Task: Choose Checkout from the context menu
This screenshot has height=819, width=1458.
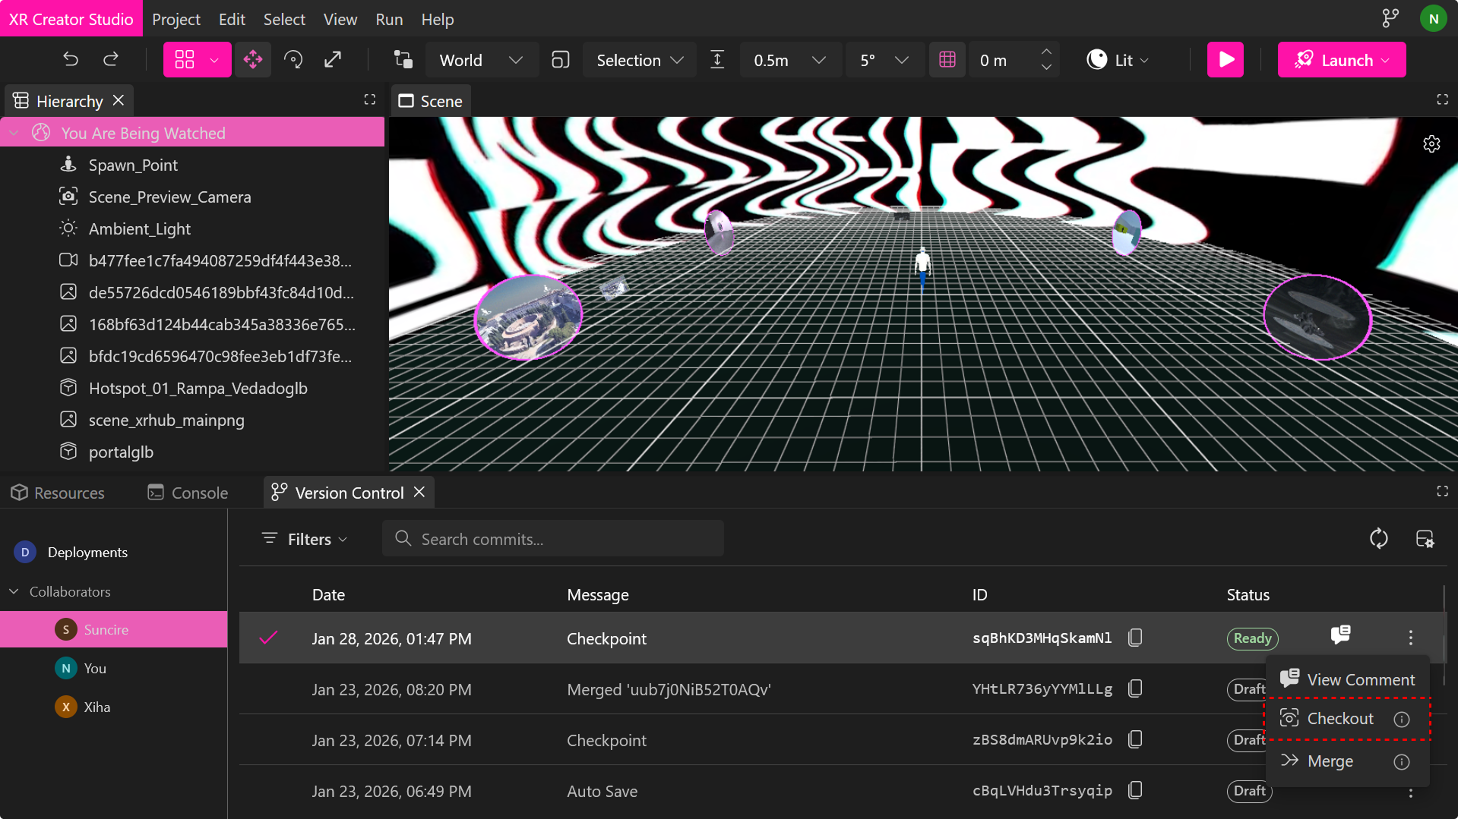Action: tap(1340, 718)
